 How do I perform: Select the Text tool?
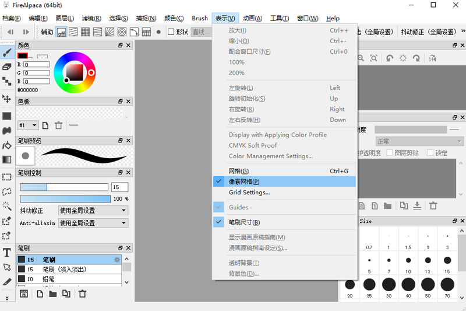(x=7, y=253)
